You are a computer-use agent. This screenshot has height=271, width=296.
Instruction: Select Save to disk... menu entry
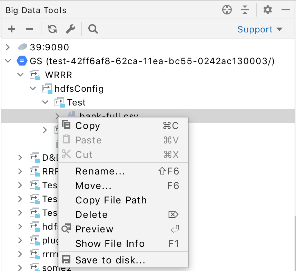click(110, 260)
